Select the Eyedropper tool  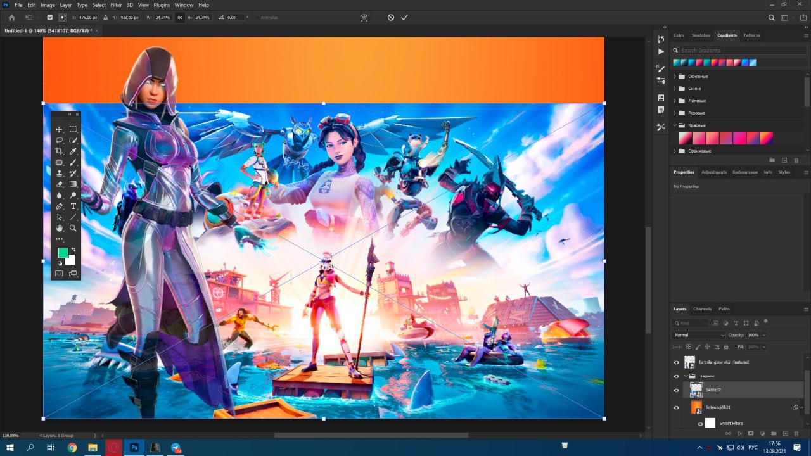[73, 151]
